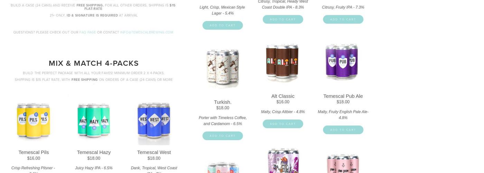Select the Temescal Pils product title
Image resolution: width=484 pixels, height=173 pixels.
pyautogui.click(x=34, y=152)
